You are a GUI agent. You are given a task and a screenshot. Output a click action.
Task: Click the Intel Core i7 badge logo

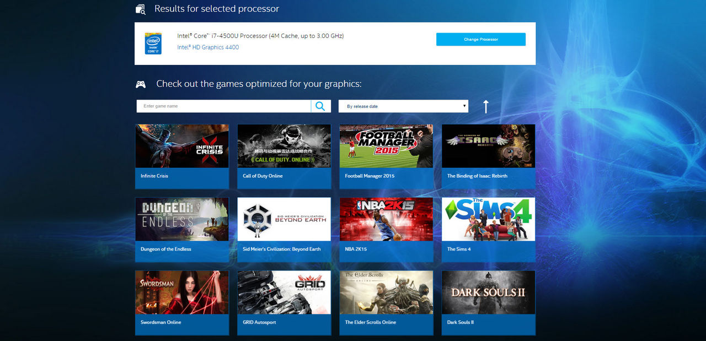tap(153, 44)
